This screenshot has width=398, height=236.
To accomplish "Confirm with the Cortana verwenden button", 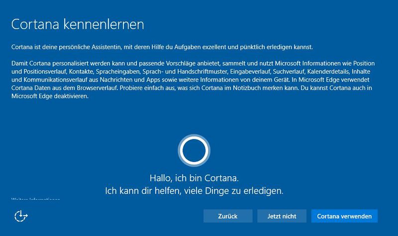I will tap(344, 216).
